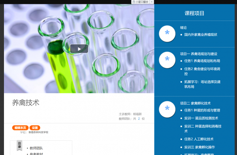Viewport: 237px width, 155px height.
Task: Play the course intro video
Action: point(79,49)
